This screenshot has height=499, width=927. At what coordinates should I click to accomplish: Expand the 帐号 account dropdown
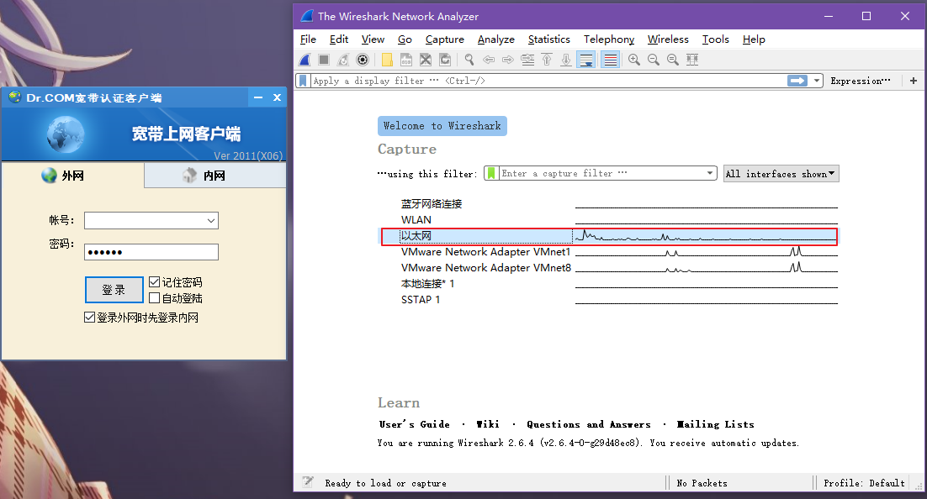[211, 221]
